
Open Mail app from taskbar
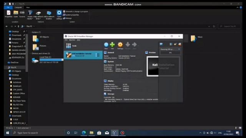point(107,133)
